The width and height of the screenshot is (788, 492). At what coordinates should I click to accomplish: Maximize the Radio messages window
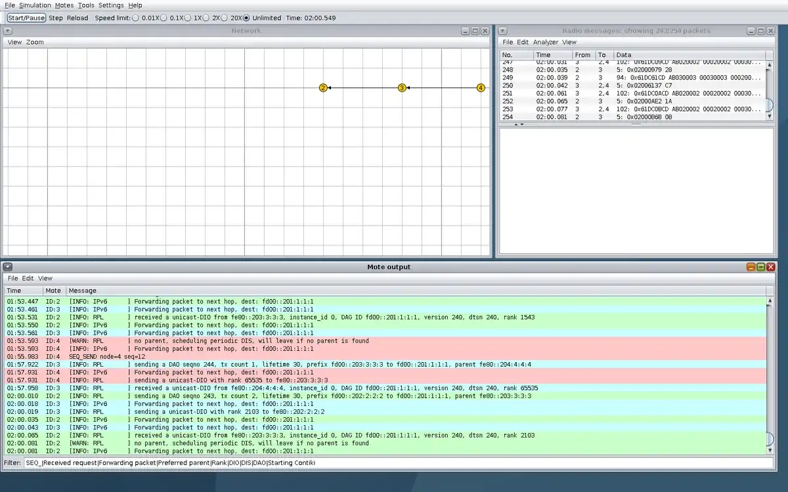761,31
